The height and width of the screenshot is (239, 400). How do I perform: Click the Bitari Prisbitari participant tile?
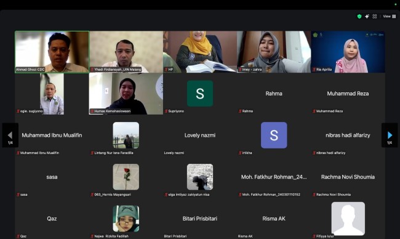pyautogui.click(x=200, y=219)
